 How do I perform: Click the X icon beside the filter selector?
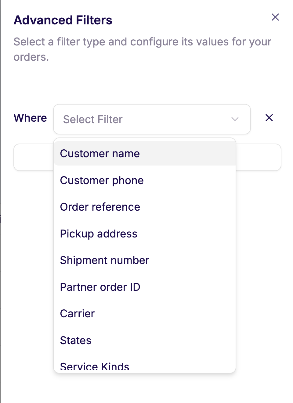269,118
